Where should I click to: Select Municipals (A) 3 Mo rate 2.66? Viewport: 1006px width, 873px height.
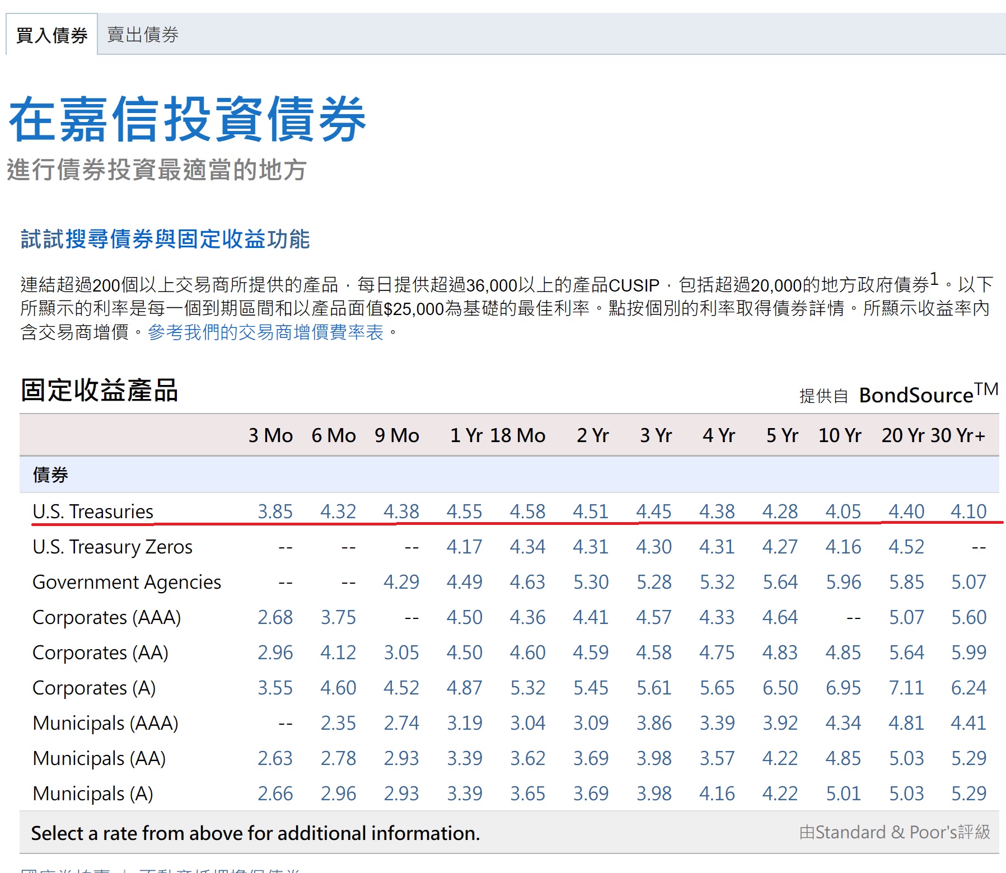coord(275,794)
